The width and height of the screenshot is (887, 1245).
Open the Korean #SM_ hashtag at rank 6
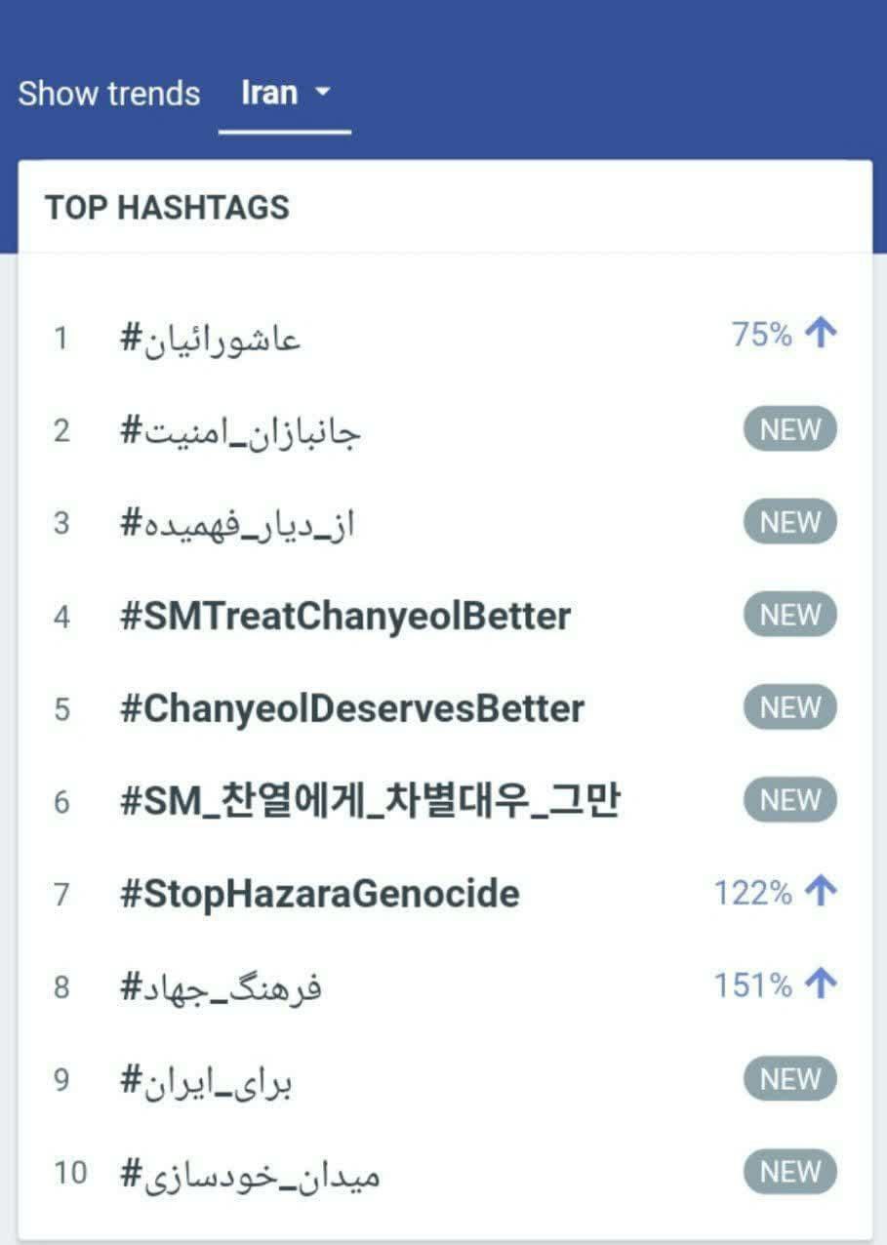click(x=369, y=801)
